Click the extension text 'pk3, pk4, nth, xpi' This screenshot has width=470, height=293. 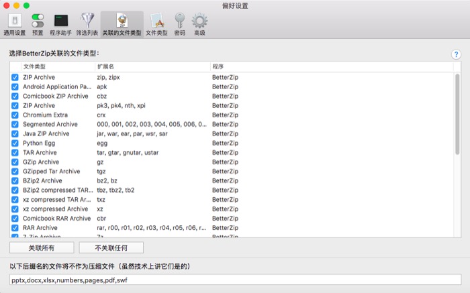click(x=121, y=106)
